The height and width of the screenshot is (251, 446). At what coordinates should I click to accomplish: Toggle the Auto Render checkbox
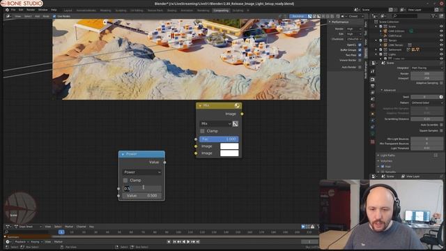[x=360, y=67]
